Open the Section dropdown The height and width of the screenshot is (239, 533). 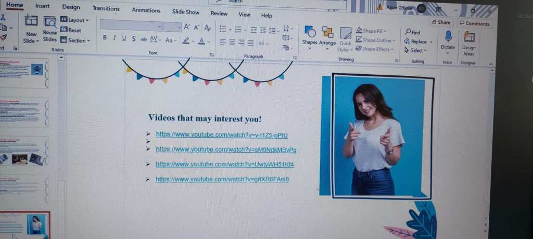(x=75, y=40)
